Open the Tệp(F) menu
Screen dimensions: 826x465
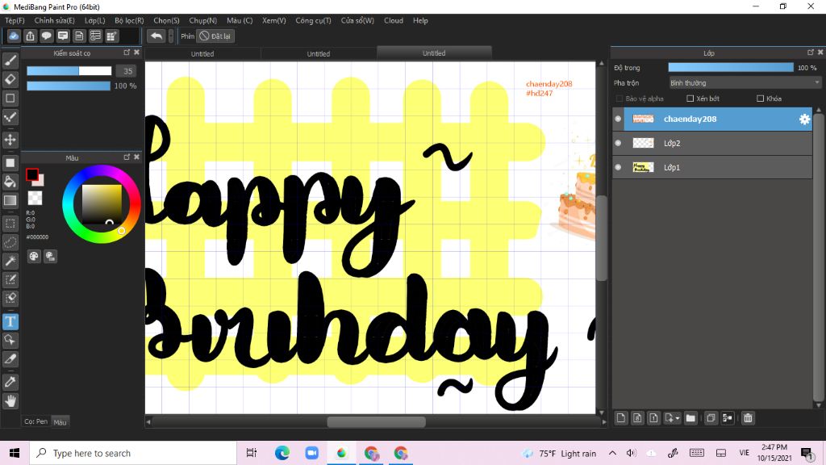[x=15, y=20]
